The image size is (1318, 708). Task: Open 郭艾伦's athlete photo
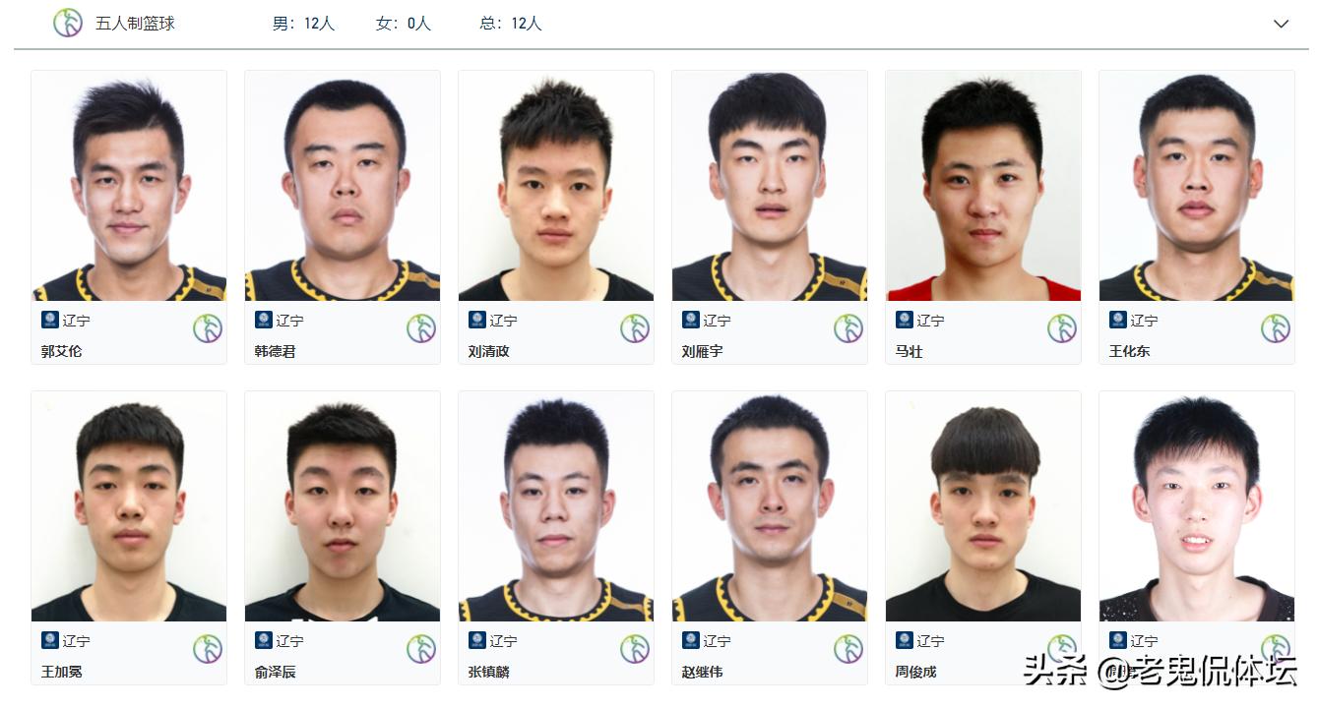129,186
